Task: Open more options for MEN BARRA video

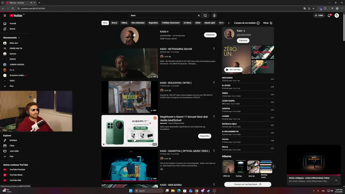Action: coord(214,185)
